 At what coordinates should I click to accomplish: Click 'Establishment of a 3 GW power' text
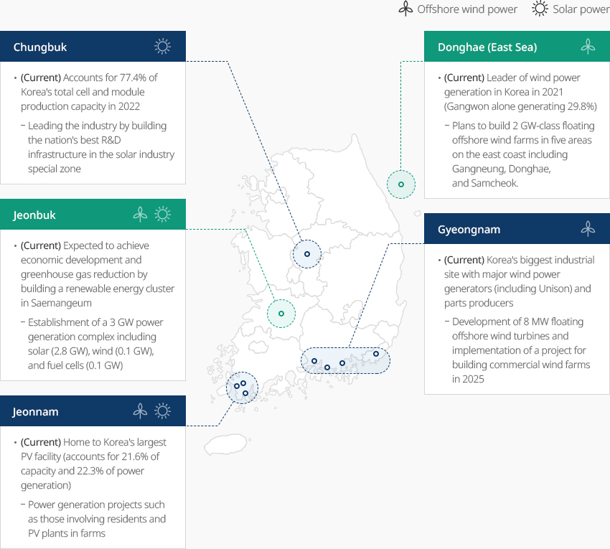(x=95, y=322)
